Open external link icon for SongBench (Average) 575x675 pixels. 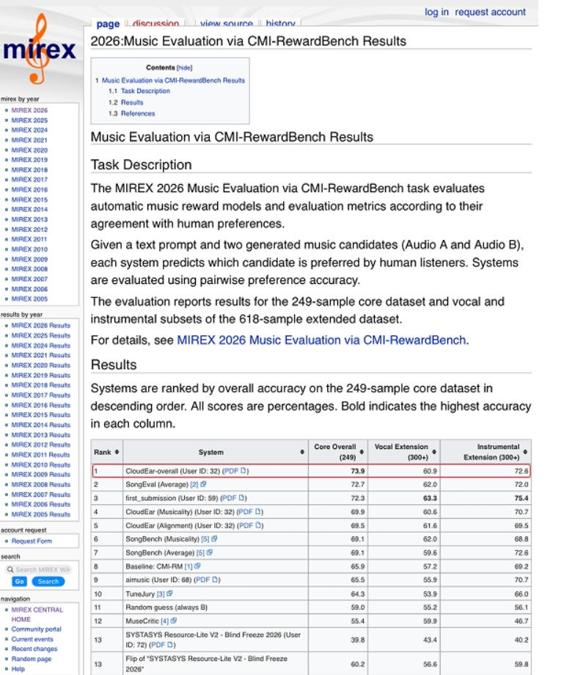click(x=210, y=552)
